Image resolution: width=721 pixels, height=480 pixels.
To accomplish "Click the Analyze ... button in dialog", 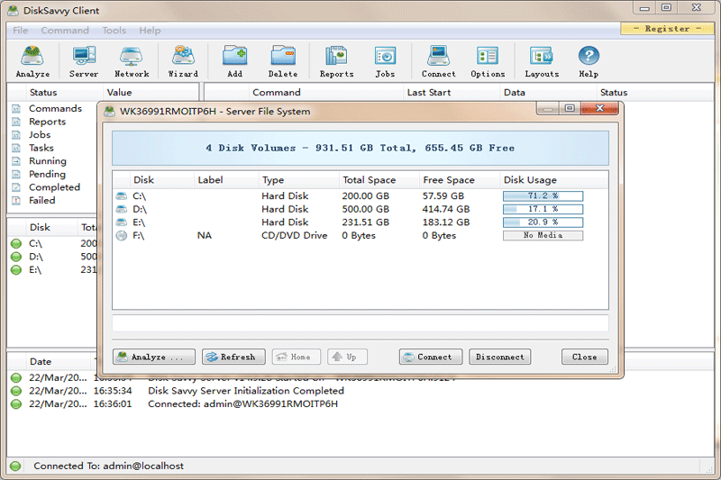I will point(154,357).
